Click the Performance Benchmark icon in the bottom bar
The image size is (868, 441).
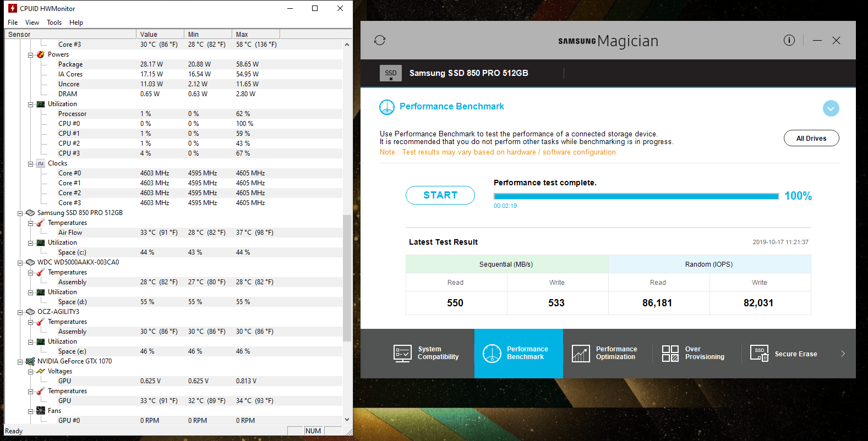492,354
